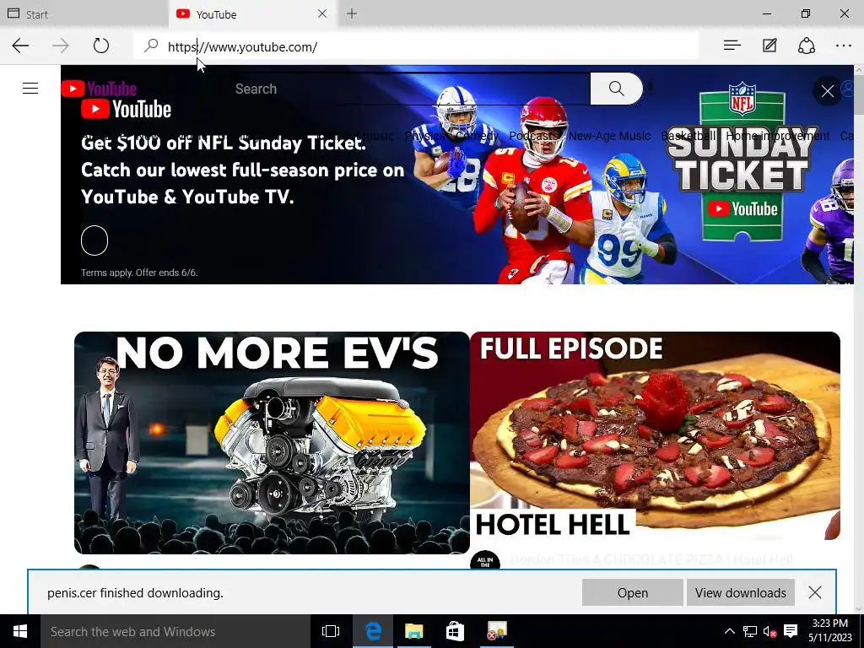Launch File Explorer from taskbar
The height and width of the screenshot is (648, 864).
tap(413, 631)
